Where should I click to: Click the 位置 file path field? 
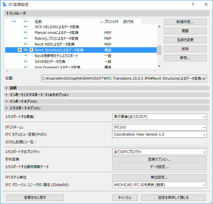coord(124,78)
